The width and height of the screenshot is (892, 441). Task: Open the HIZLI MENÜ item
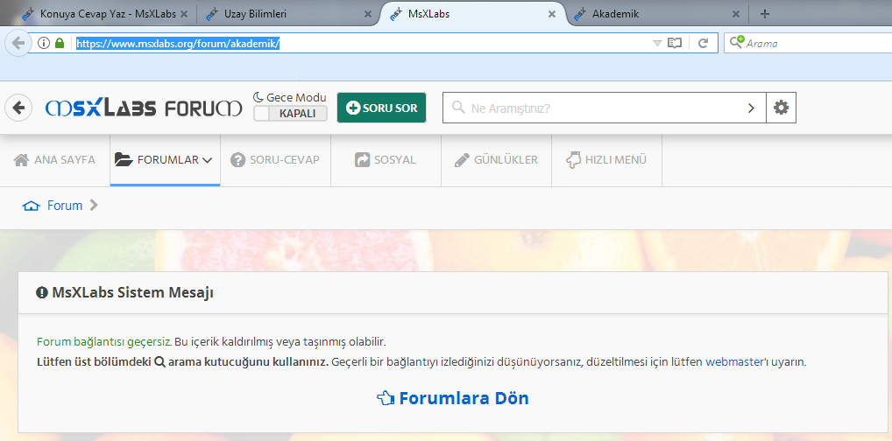coord(606,160)
